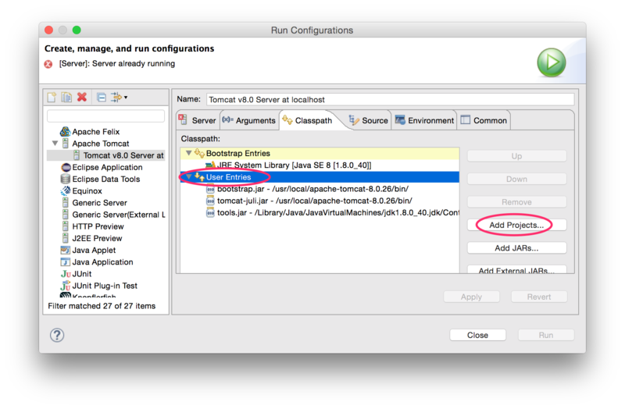Click the configuration filter text box
The height and width of the screenshot is (409, 625).
pyautogui.click(x=105, y=116)
